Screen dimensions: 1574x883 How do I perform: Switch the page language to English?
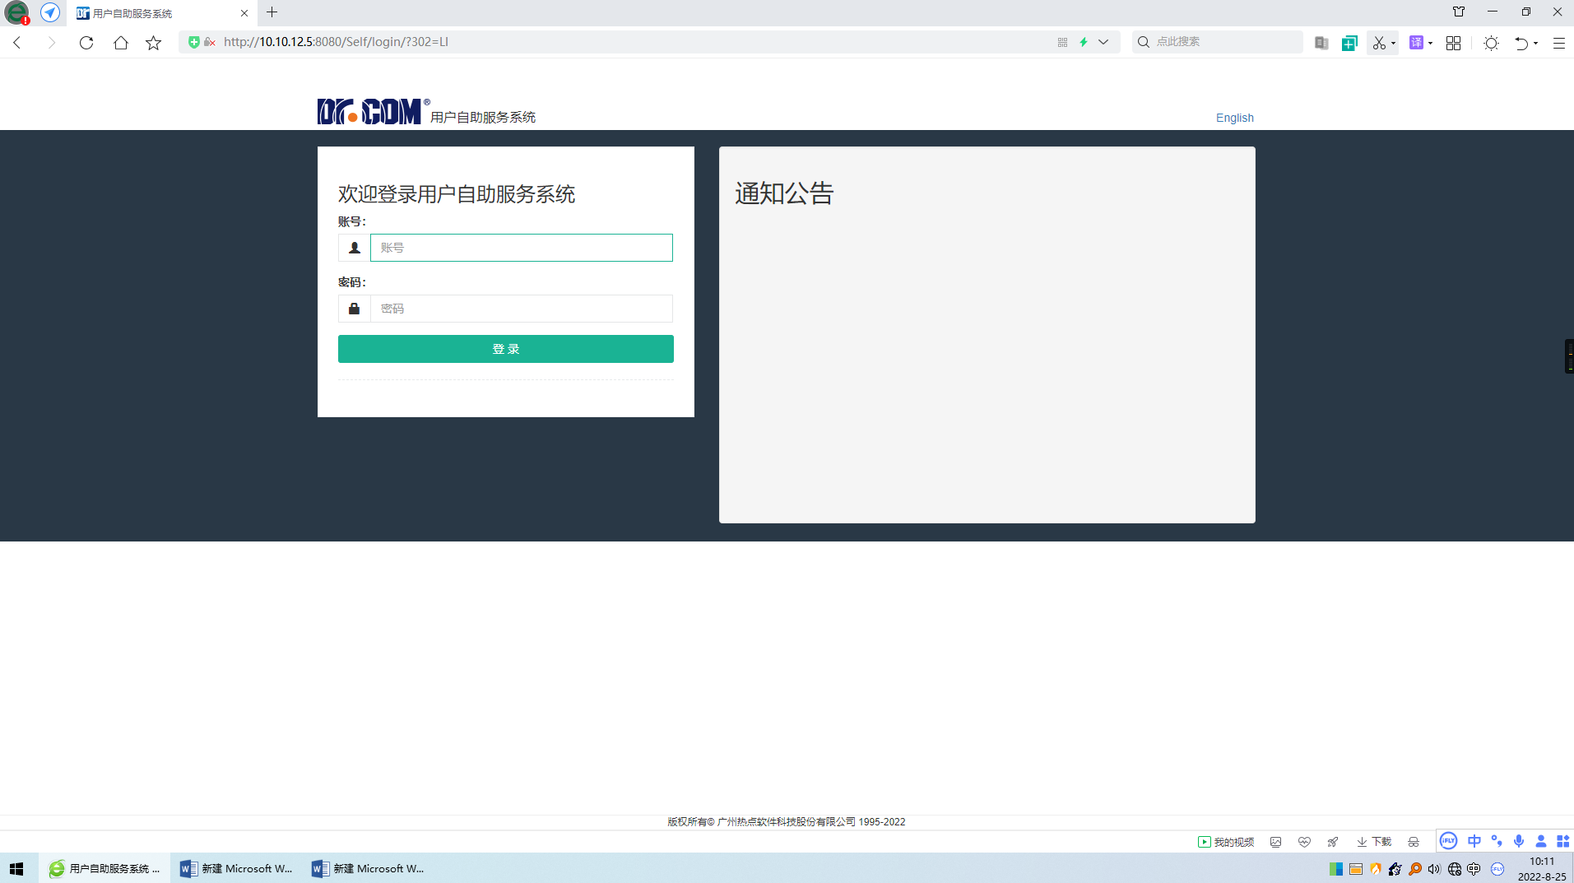pos(1234,118)
